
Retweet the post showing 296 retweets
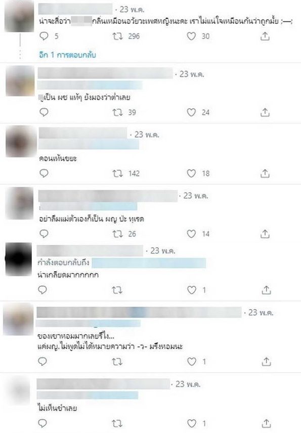118,36
